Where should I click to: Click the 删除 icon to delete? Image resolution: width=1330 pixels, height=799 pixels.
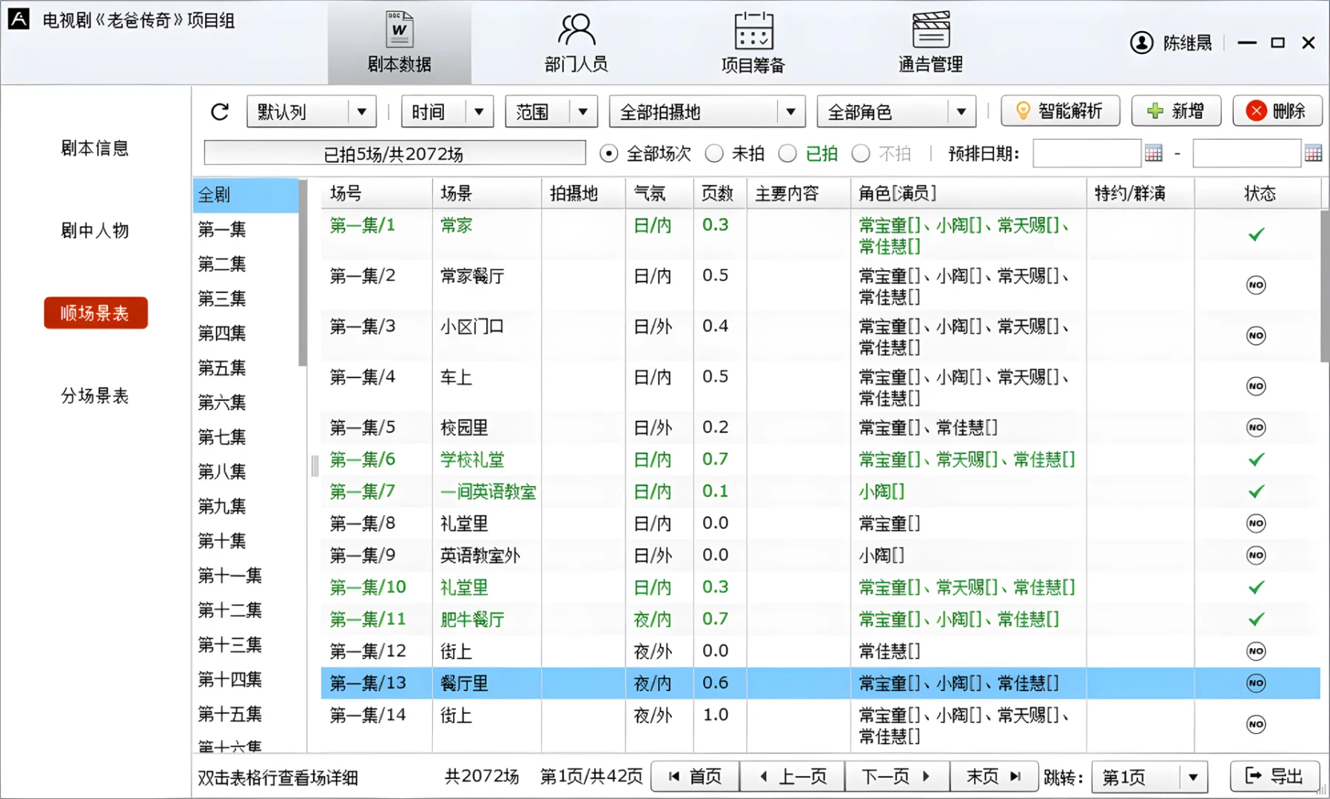1256,111
